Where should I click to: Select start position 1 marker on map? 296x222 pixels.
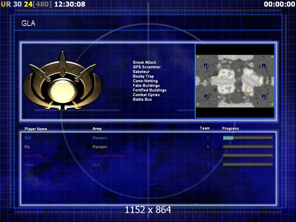pos(263,65)
